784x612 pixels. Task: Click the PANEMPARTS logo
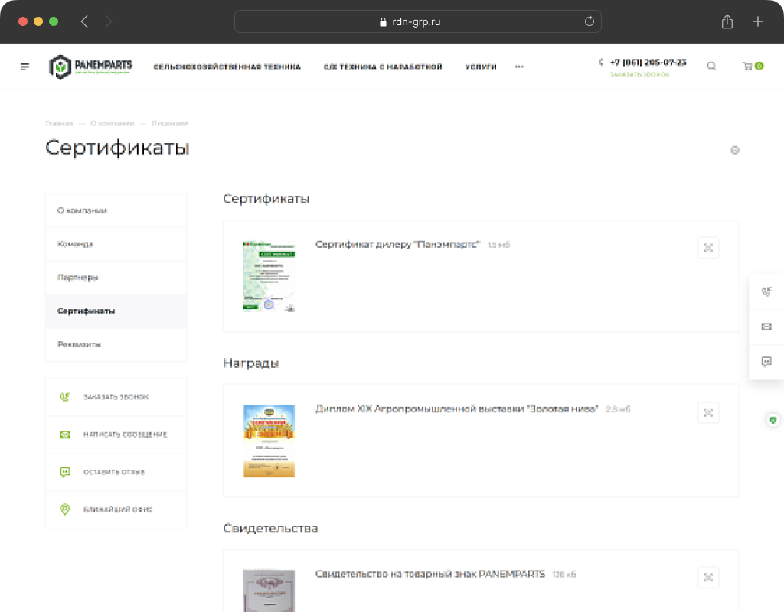pos(90,67)
